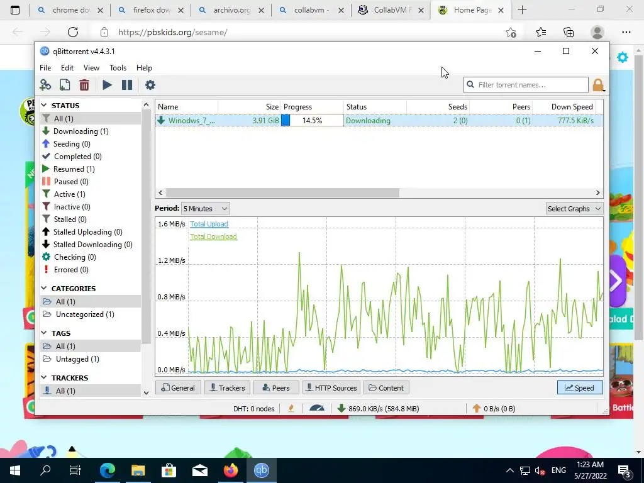Viewport: 644px width, 483px height.
Task: Click the Edge address bar URL
Action: pos(172,32)
